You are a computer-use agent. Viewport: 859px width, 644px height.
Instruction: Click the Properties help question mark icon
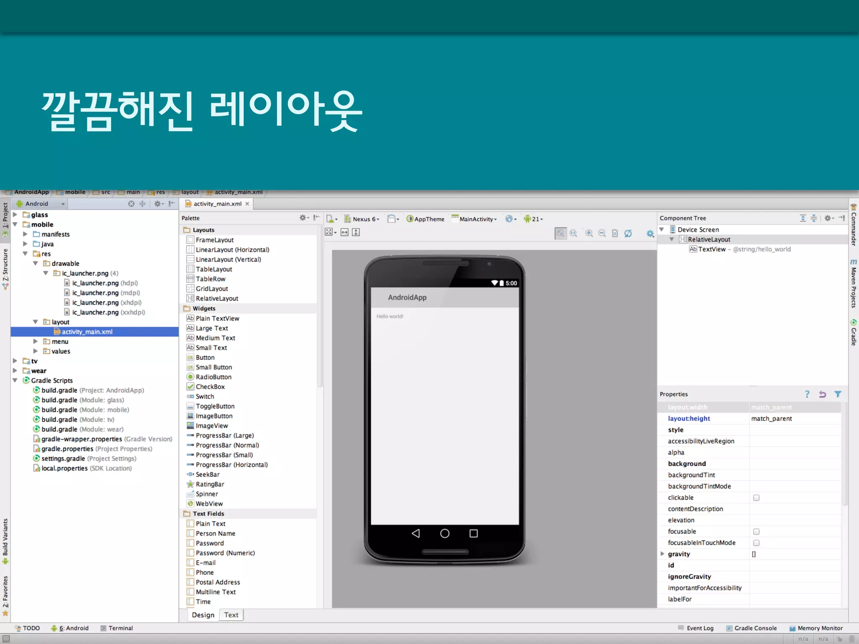807,394
